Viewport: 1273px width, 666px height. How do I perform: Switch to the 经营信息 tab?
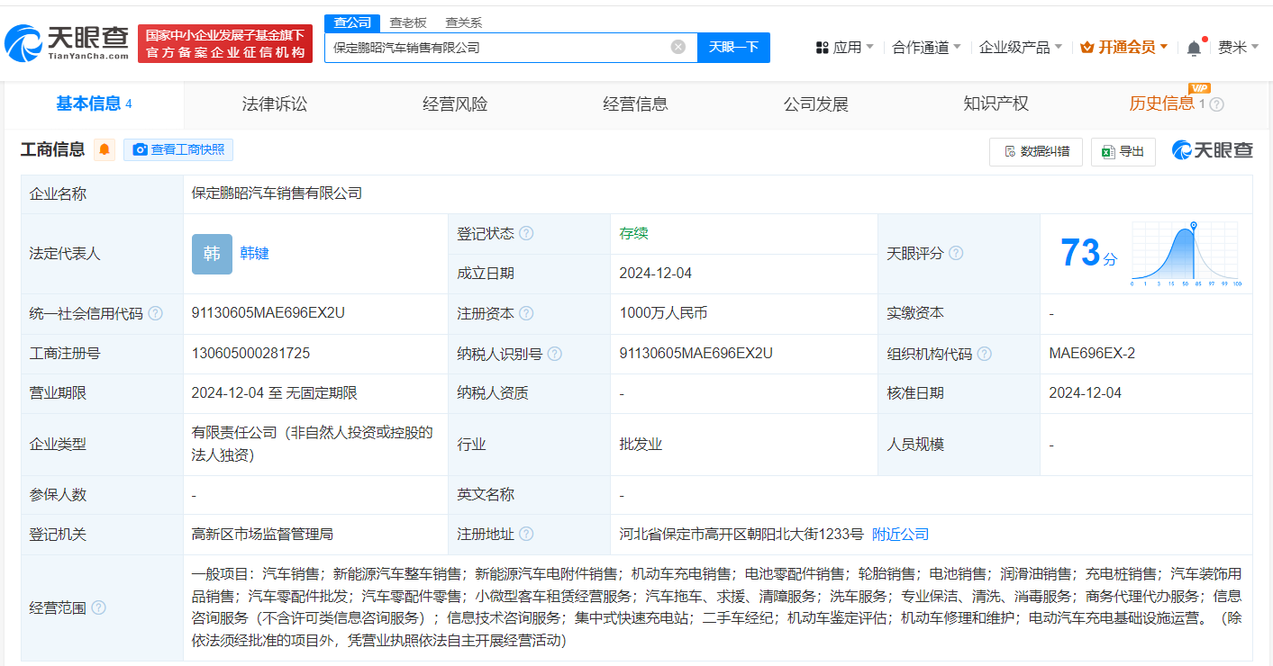click(x=636, y=104)
